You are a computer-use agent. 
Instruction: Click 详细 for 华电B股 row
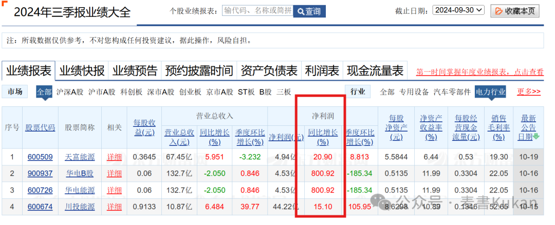[x=115, y=174]
